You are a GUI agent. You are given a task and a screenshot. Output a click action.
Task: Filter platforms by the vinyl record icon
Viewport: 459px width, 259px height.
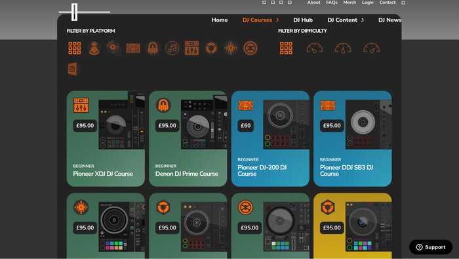pyautogui.click(x=113, y=48)
